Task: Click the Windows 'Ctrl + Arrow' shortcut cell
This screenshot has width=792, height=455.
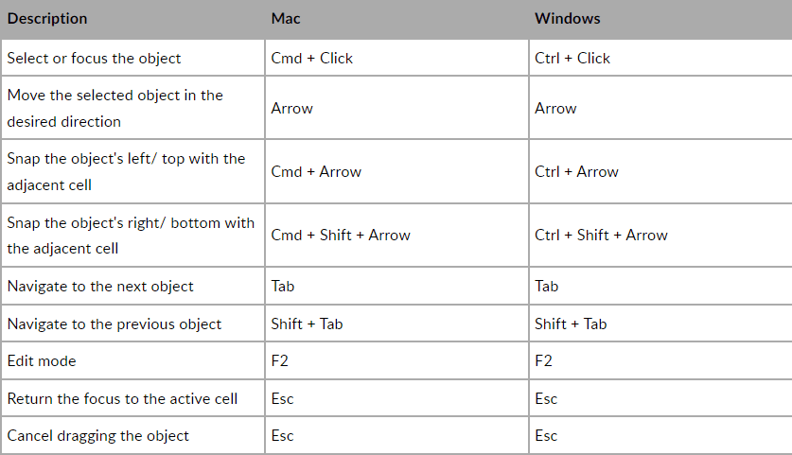Action: pyautogui.click(x=576, y=171)
